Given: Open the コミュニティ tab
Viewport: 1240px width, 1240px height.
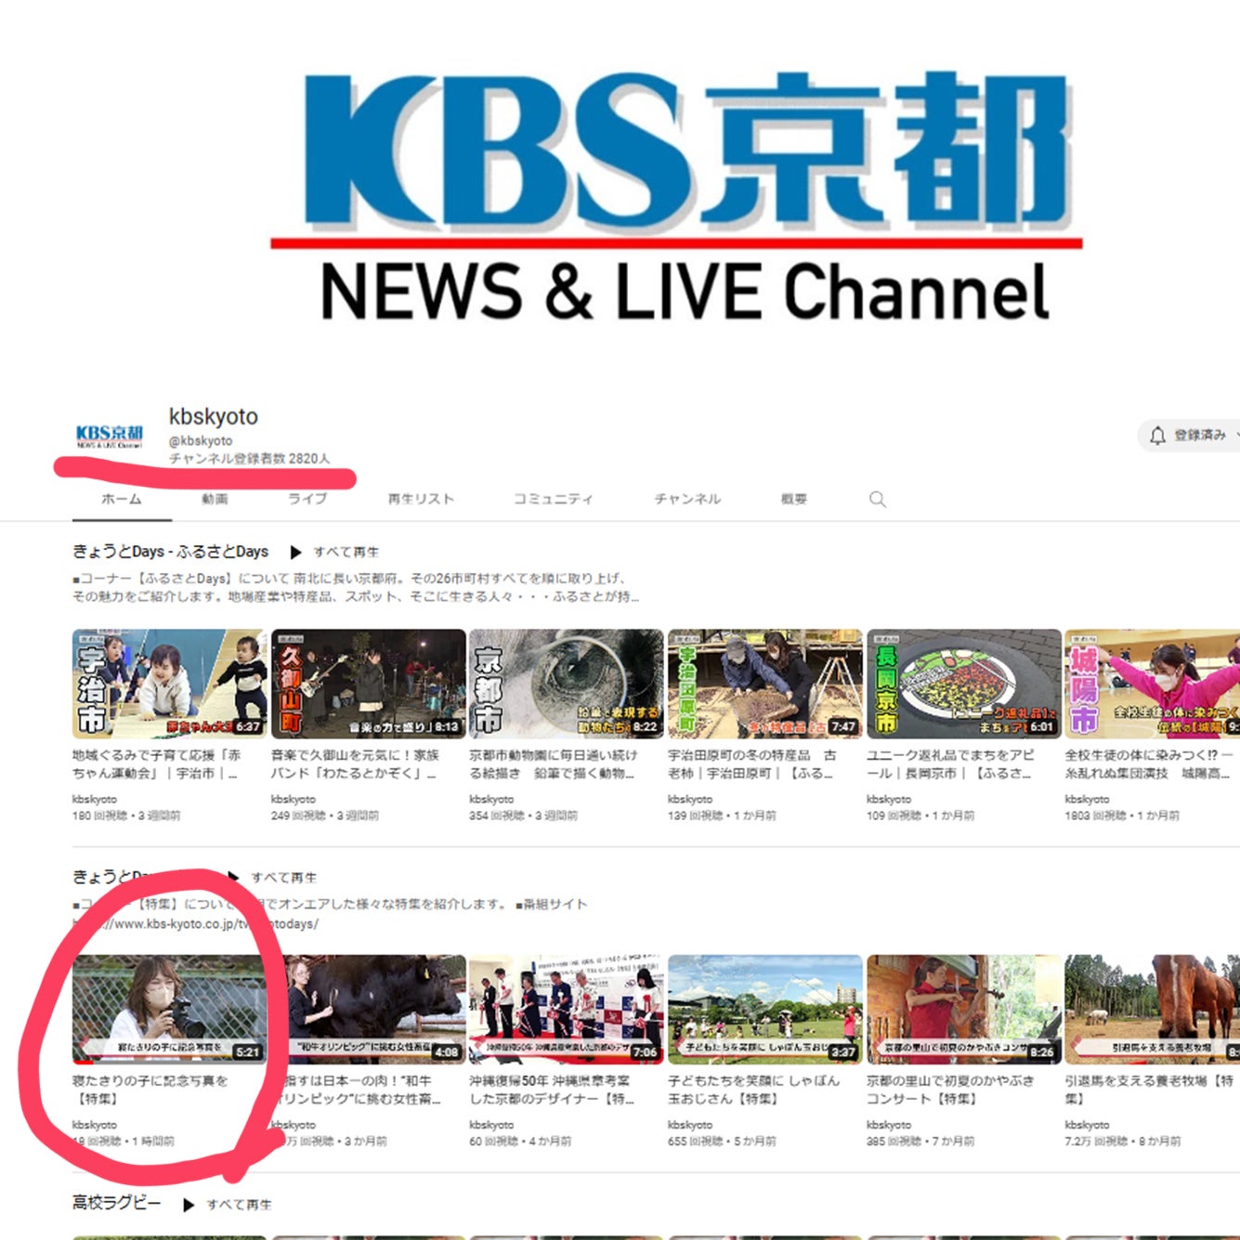Looking at the screenshot, I should [x=554, y=500].
